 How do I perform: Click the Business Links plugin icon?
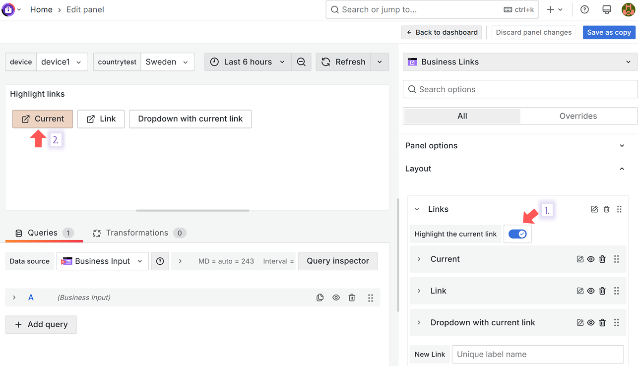click(412, 62)
